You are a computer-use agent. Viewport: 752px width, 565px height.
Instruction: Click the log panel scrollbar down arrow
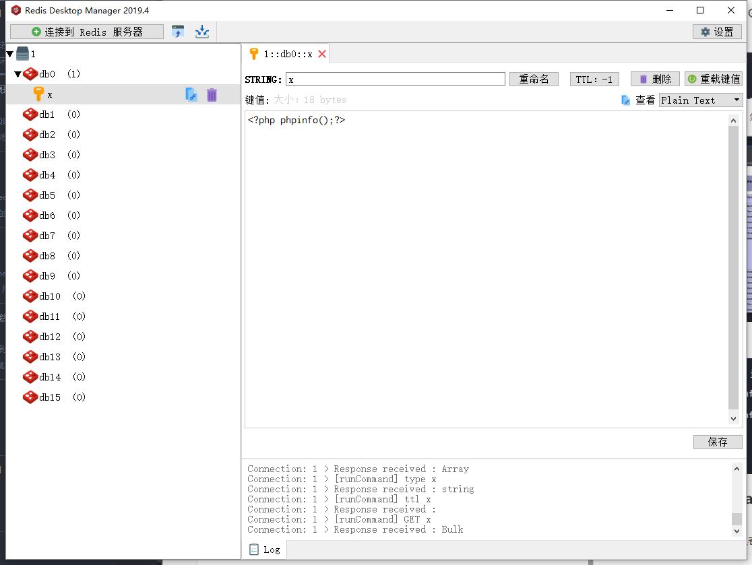[737, 531]
